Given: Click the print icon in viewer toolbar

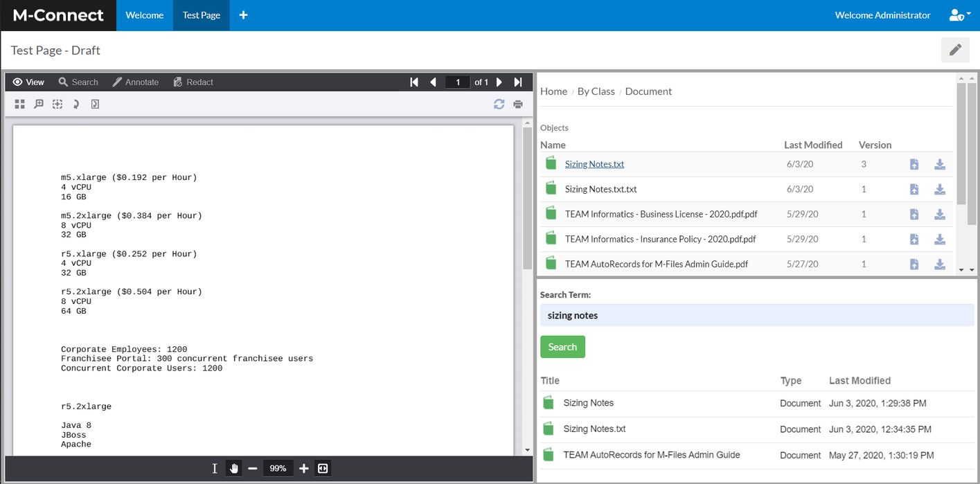Looking at the screenshot, I should (518, 105).
